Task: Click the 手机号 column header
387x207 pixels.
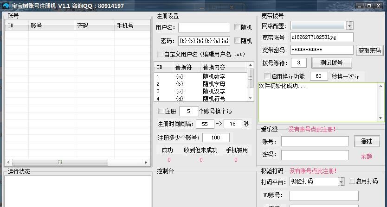Action: click(132, 25)
